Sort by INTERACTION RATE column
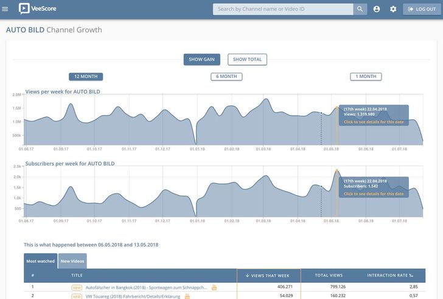The width and height of the screenshot is (443, 299). click(x=390, y=275)
